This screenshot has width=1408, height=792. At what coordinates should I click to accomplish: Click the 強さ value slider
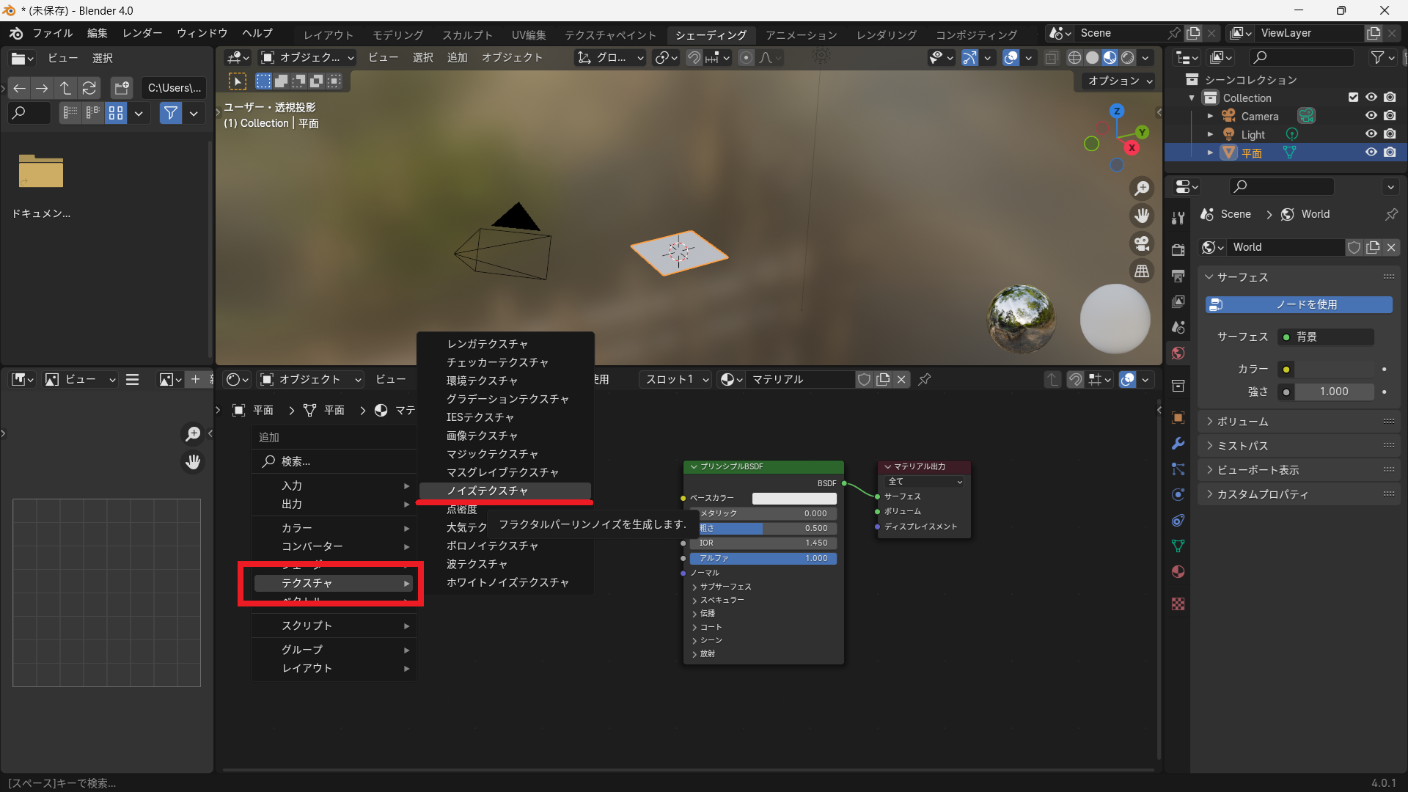tap(1333, 392)
